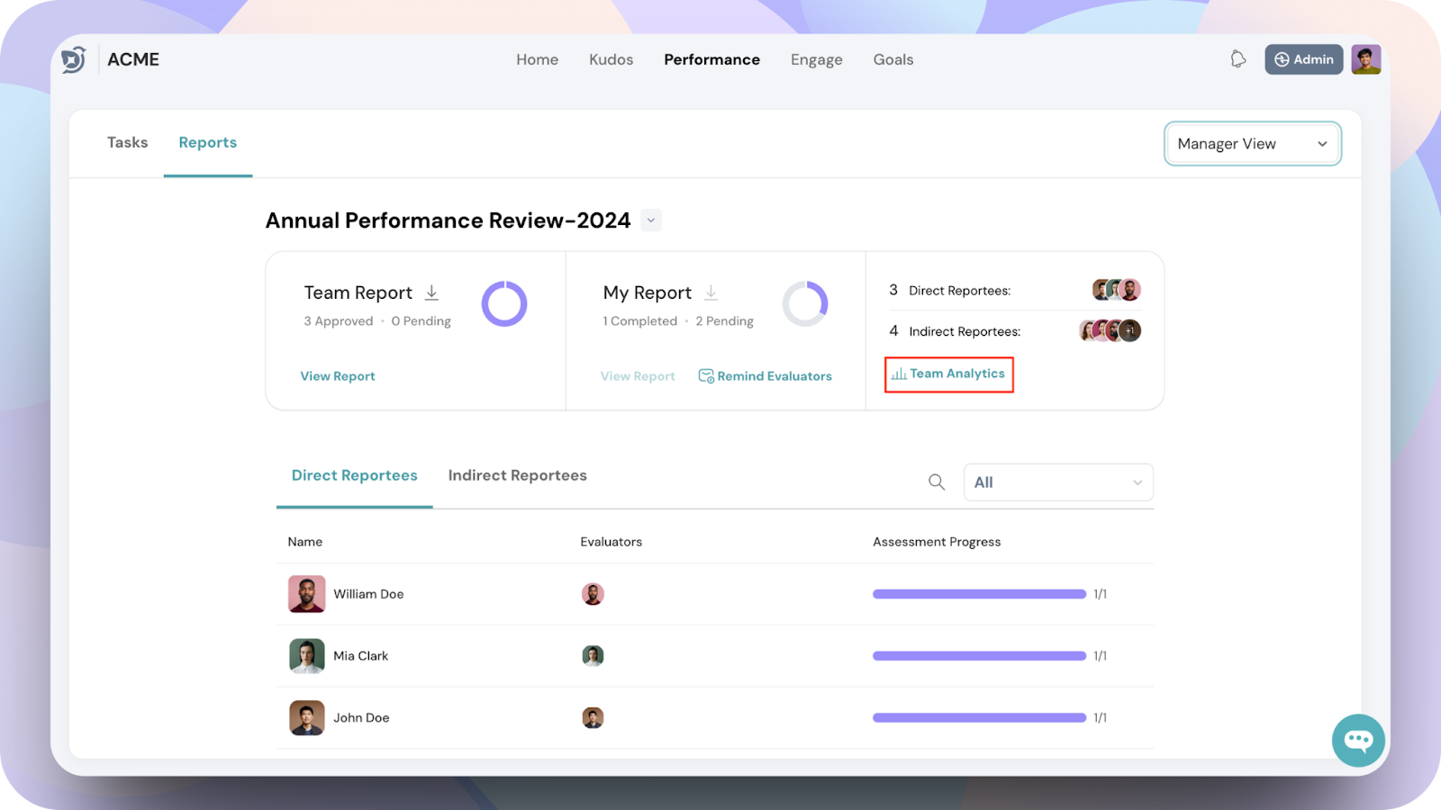Click the name William Doe
This screenshot has width=1441, height=810.
click(368, 594)
